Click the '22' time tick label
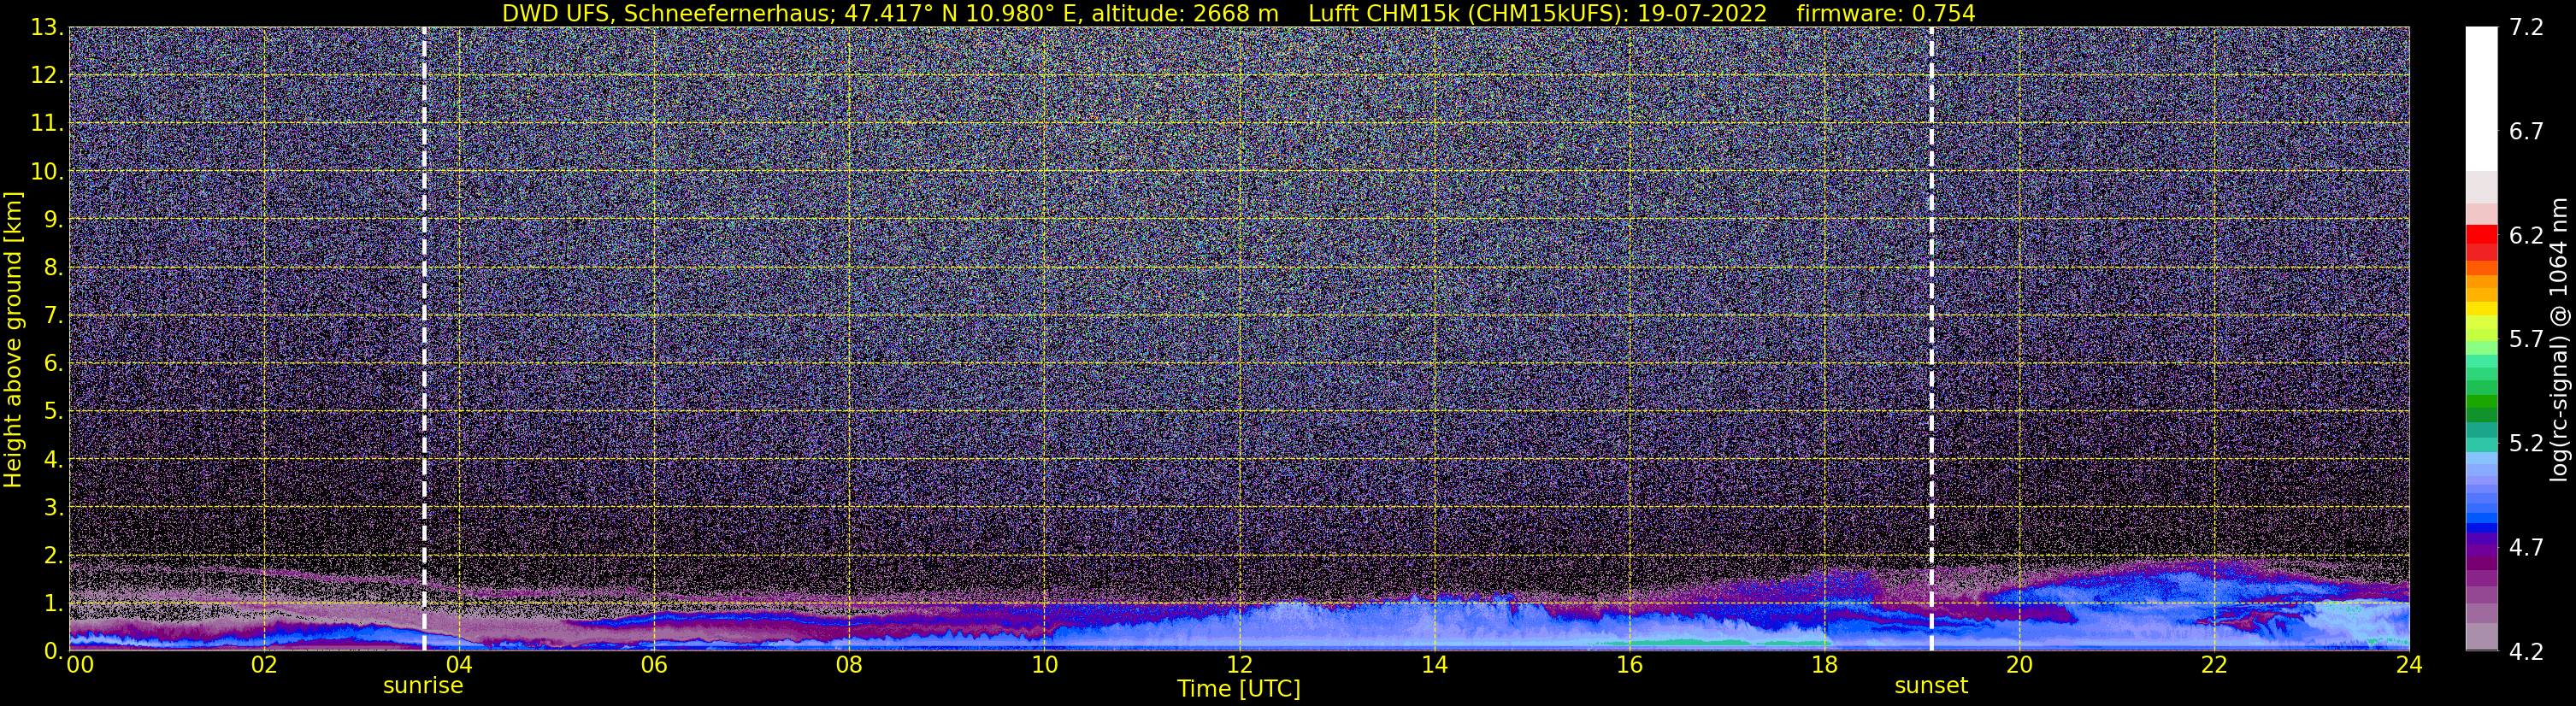Viewport: 2576px width, 706px height. pos(2214,665)
